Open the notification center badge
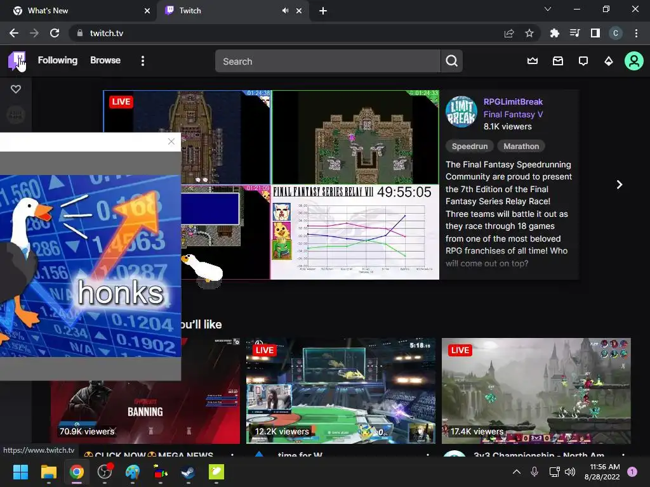This screenshot has width=650, height=487. click(632, 472)
